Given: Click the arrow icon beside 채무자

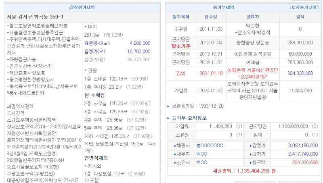Looking at the screenshot, I should pos(176,154).
